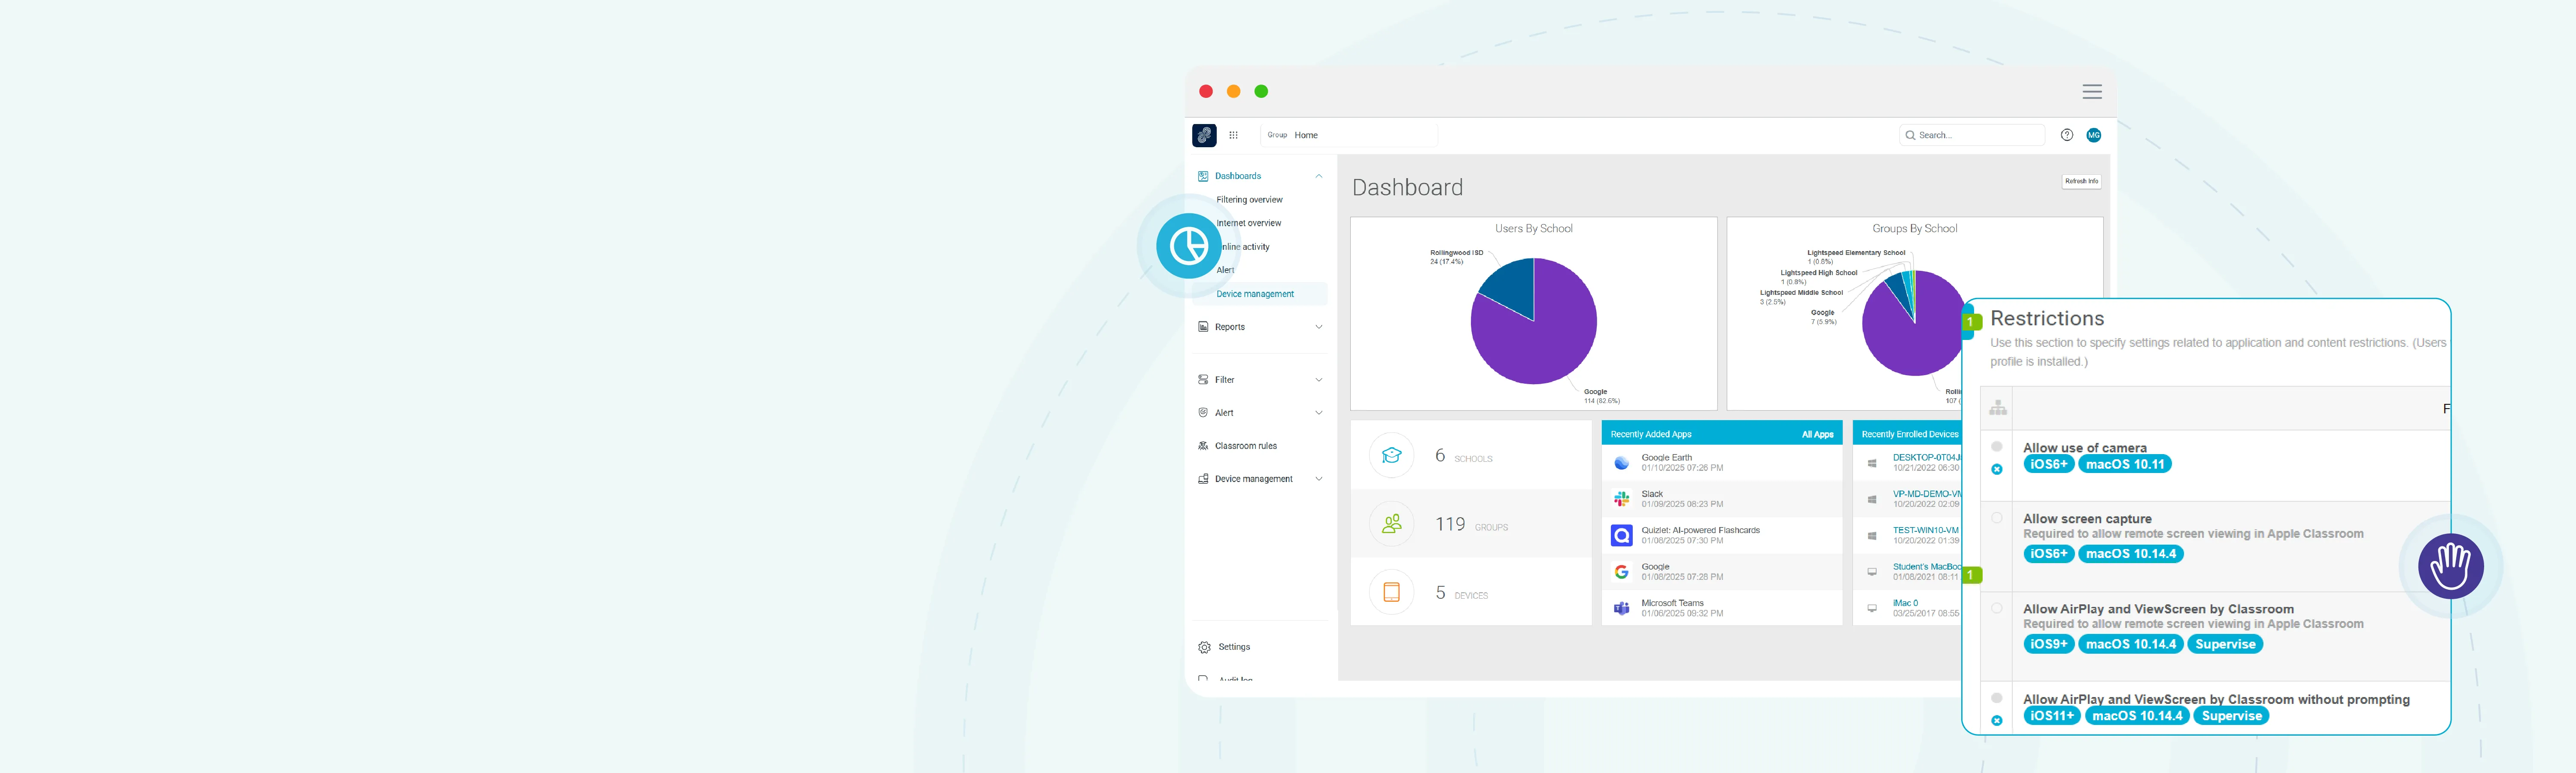The width and height of the screenshot is (2576, 773).
Task: Select the Allow use of camera radio
Action: [1996, 447]
